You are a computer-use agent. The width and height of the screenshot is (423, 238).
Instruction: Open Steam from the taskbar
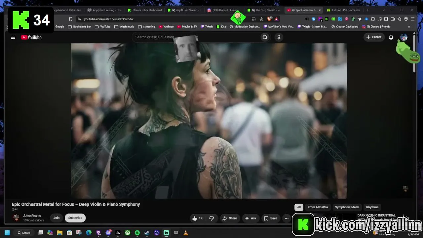147,233
